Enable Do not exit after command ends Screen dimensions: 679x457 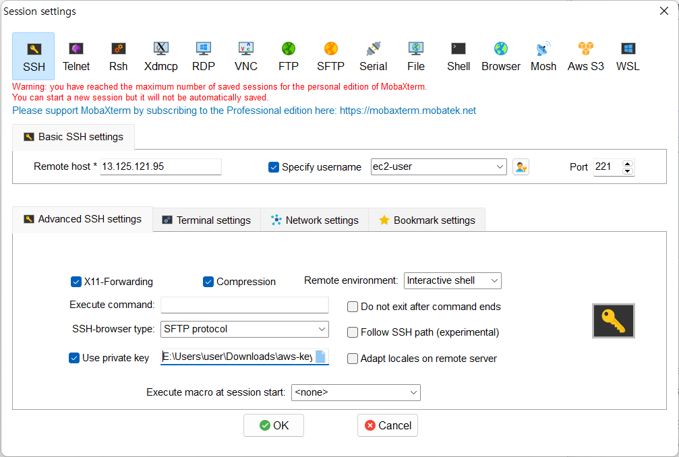pos(353,307)
